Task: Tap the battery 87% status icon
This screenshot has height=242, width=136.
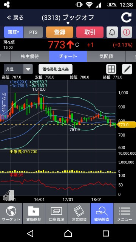Action: coord(112,5)
